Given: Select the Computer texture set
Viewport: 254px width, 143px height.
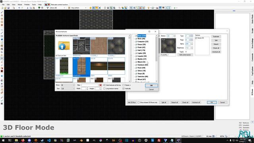Looking at the screenshot, I should (x=143, y=41).
